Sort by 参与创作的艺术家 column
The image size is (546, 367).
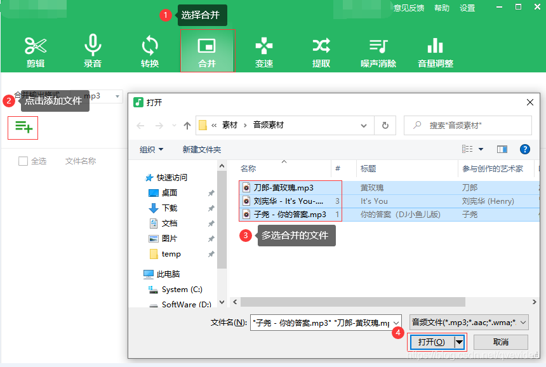coord(493,168)
